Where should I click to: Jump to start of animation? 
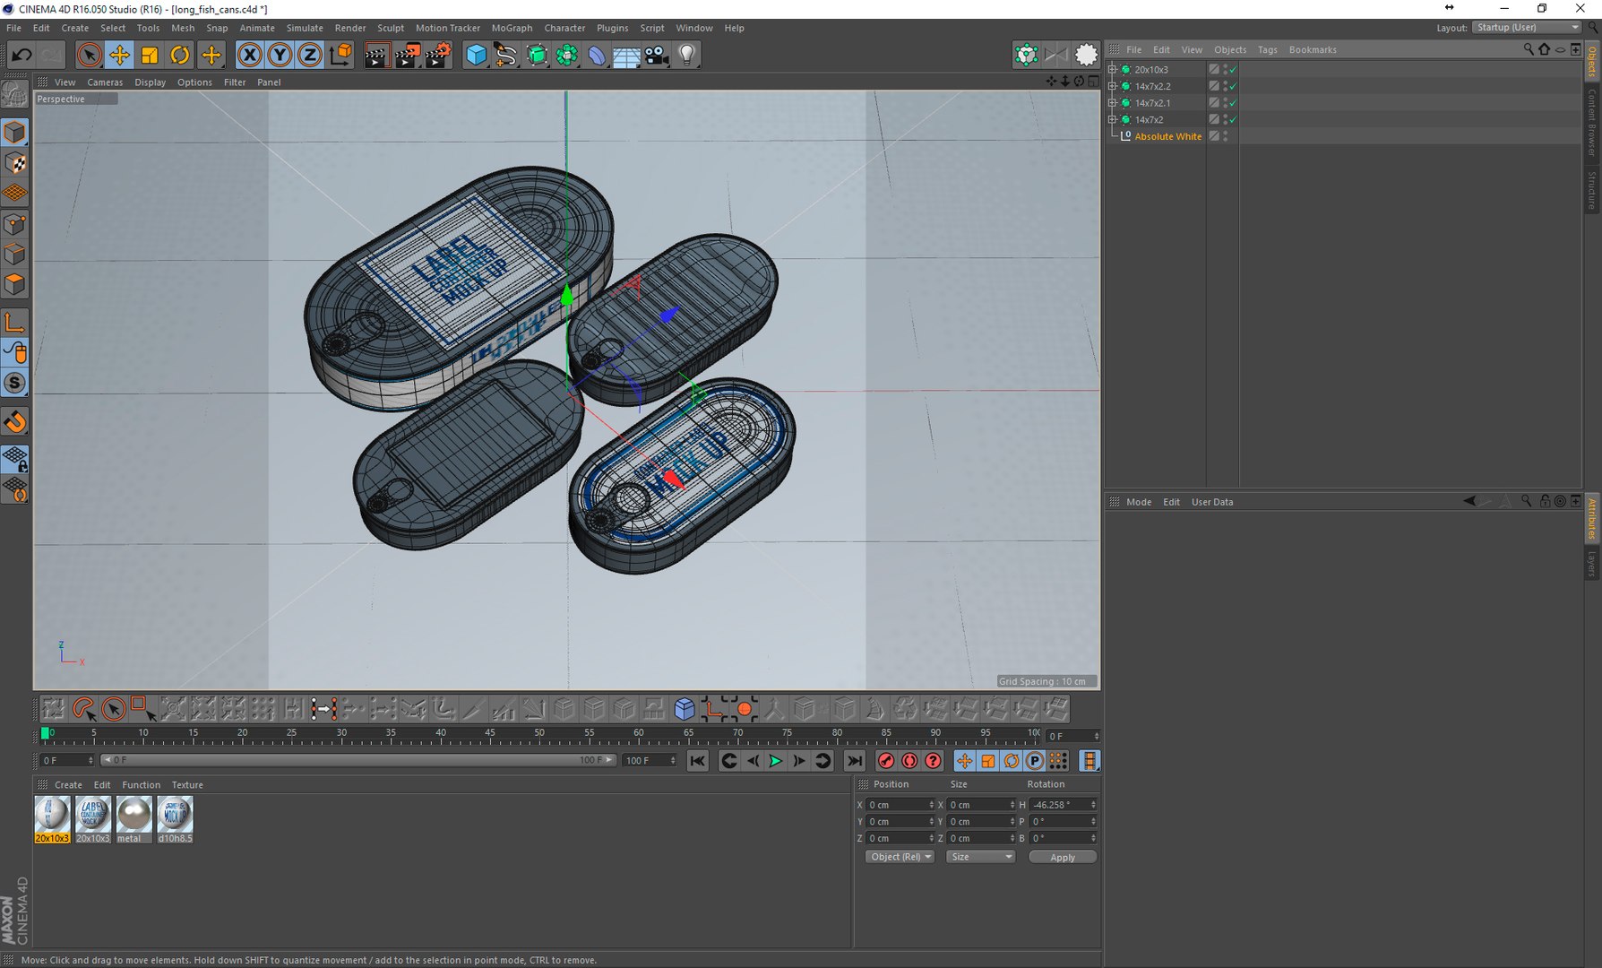tap(697, 761)
